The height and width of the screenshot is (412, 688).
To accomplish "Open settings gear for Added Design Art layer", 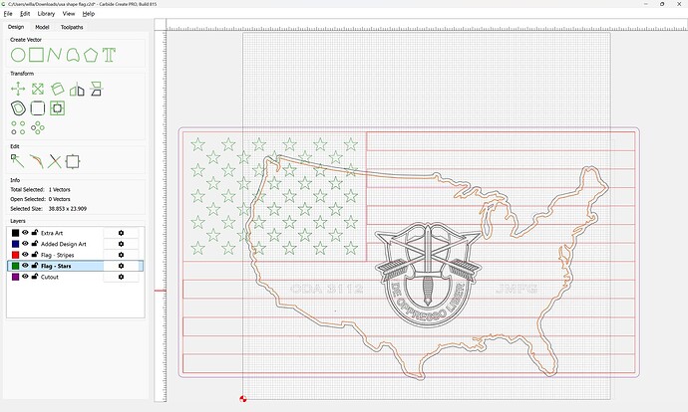I will tap(121, 244).
